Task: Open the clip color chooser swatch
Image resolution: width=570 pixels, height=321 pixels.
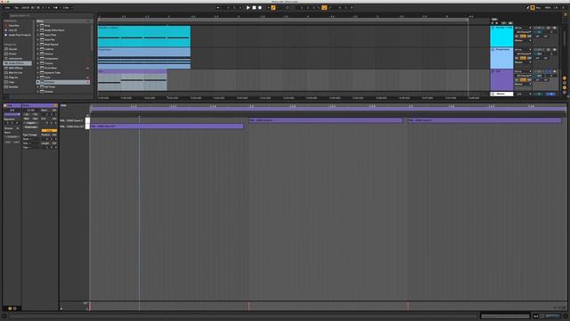Action: [x=12, y=114]
